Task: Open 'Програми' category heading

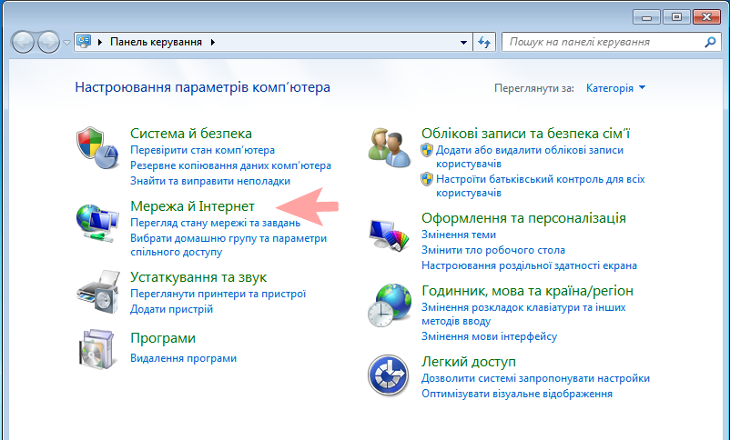Action: (163, 338)
